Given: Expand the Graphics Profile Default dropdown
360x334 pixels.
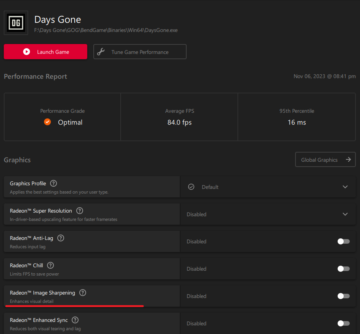Looking at the screenshot, I should (x=268, y=187).
